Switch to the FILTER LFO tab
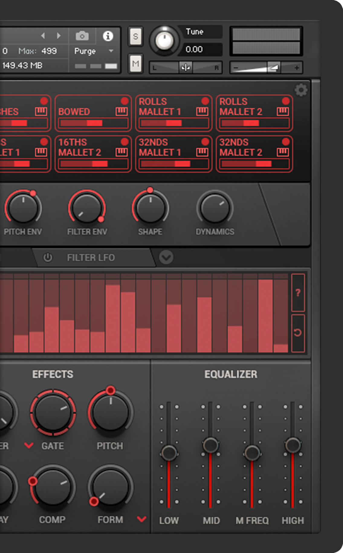 click(91, 257)
